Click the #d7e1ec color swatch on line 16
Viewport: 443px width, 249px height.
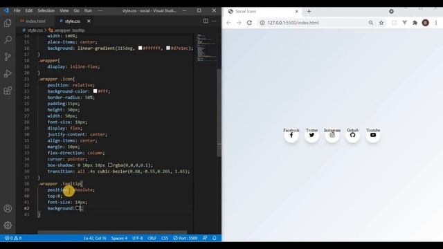tap(168, 48)
